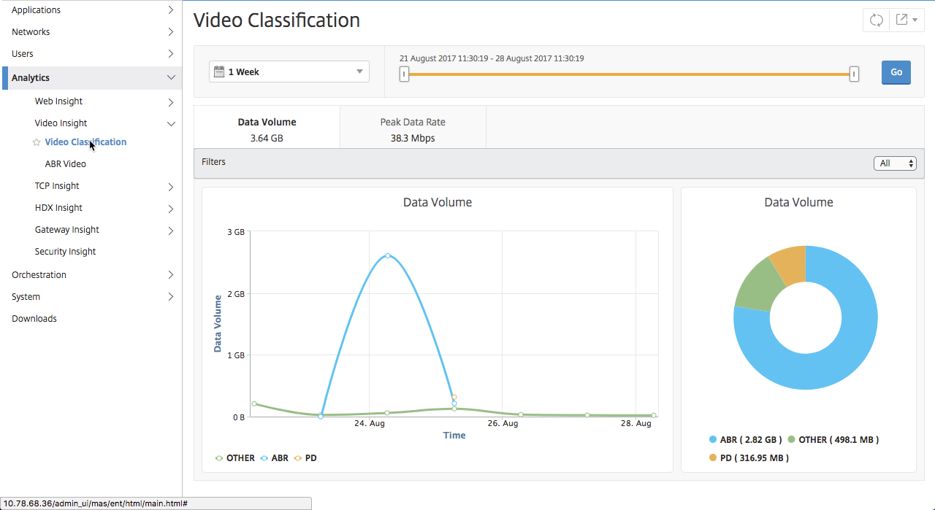Open ABR Video page
This screenshot has height=510, width=935.
66,164
